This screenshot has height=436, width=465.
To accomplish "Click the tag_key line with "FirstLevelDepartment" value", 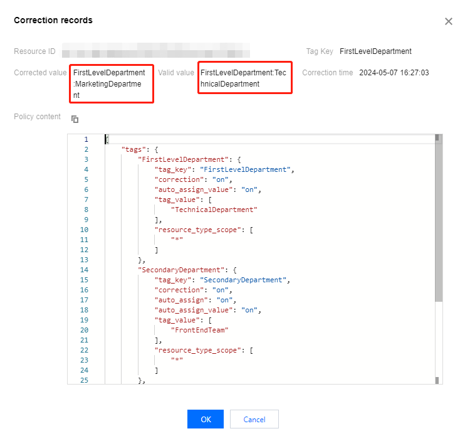I will point(224,169).
